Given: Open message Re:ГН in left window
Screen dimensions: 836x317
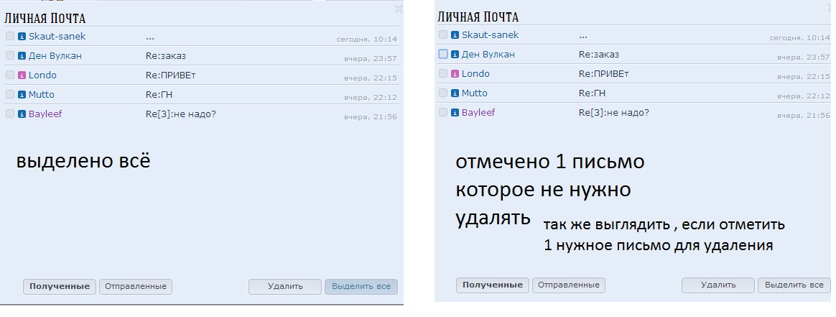Looking at the screenshot, I should point(159,94).
